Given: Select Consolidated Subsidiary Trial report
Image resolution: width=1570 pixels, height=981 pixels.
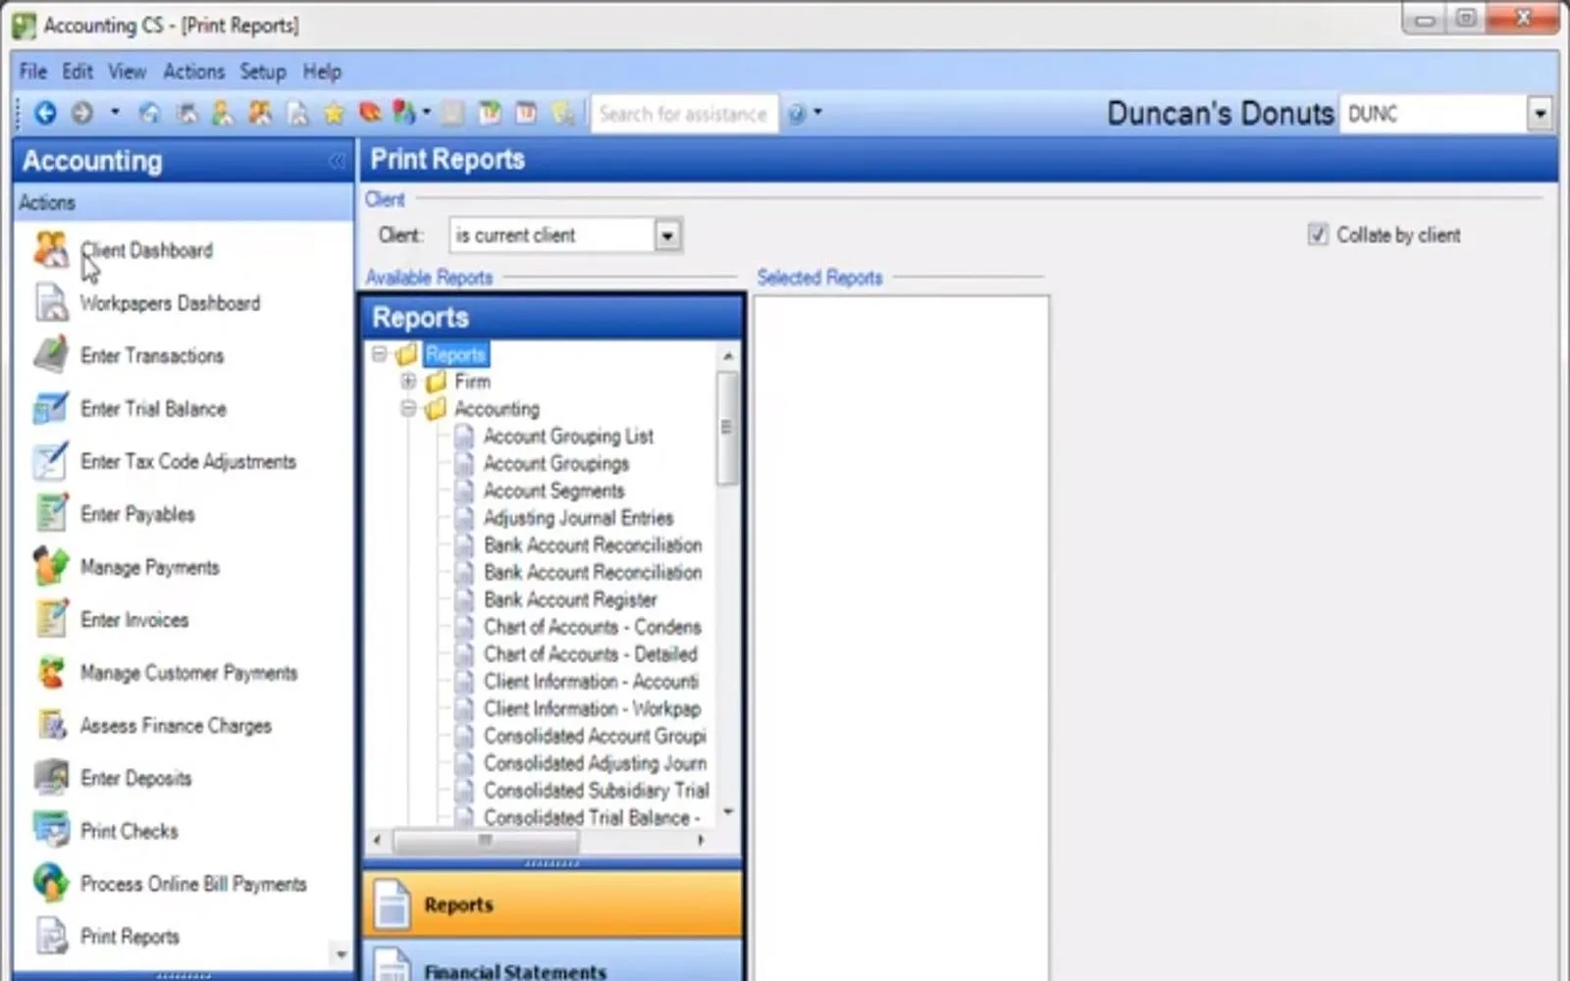Looking at the screenshot, I should click(597, 791).
